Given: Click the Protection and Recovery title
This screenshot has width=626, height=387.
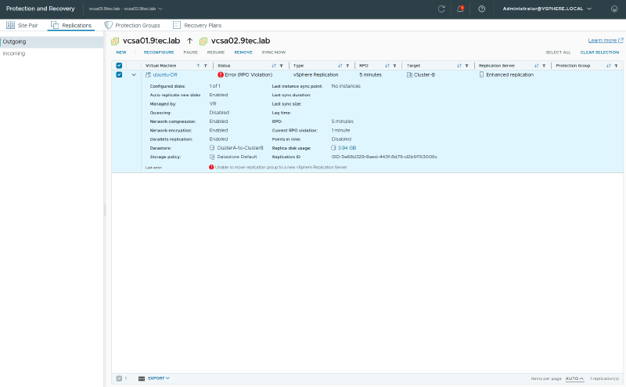Looking at the screenshot, I should [41, 9].
